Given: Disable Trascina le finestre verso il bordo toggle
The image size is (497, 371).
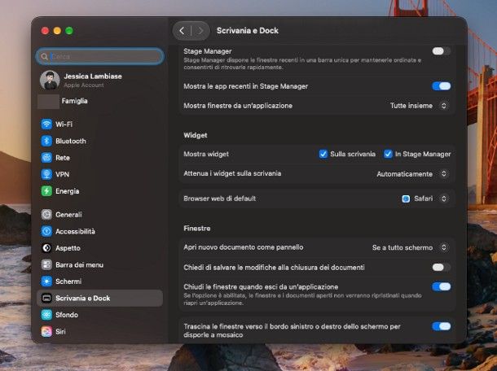Looking at the screenshot, I should [x=442, y=326].
